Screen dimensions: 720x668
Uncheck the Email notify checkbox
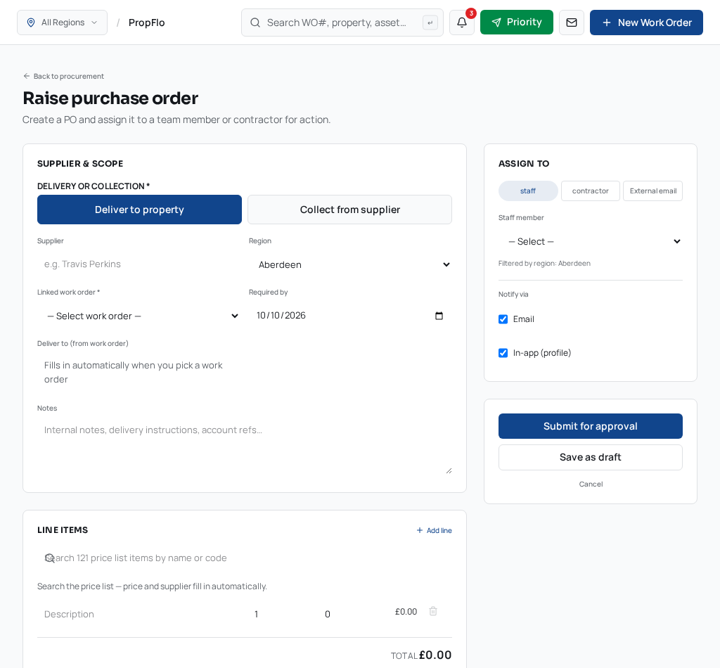(503, 319)
